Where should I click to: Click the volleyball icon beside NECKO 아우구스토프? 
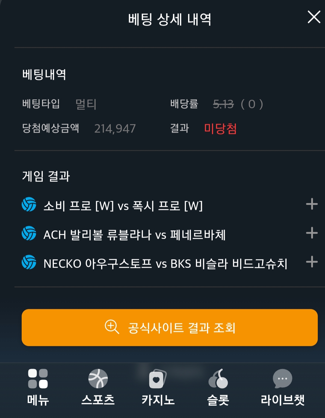tap(29, 262)
